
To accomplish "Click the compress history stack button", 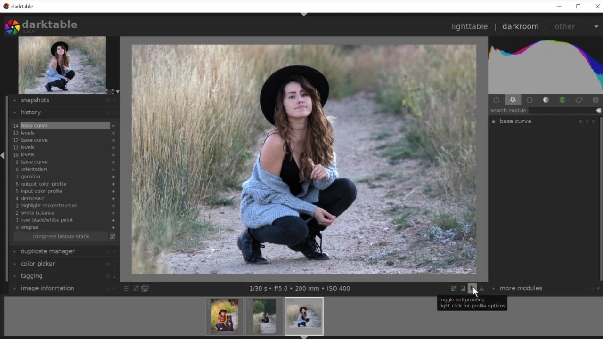I will (61, 237).
